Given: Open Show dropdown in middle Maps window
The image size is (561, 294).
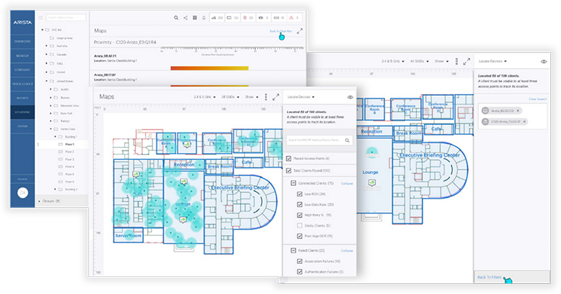Looking at the screenshot, I should (252, 97).
